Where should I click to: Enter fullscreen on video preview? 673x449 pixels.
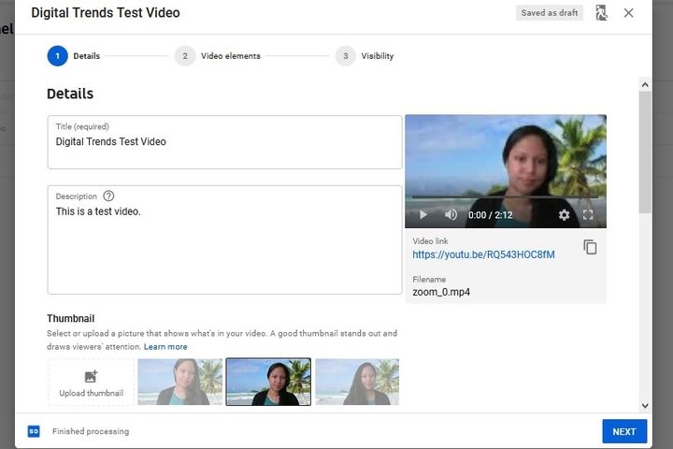(x=588, y=214)
